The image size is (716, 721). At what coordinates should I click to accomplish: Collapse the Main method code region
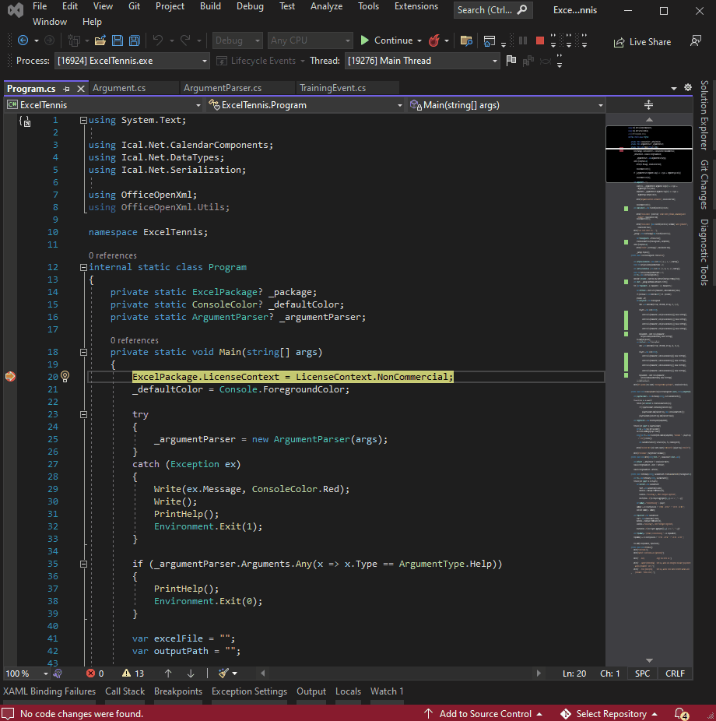(x=83, y=351)
